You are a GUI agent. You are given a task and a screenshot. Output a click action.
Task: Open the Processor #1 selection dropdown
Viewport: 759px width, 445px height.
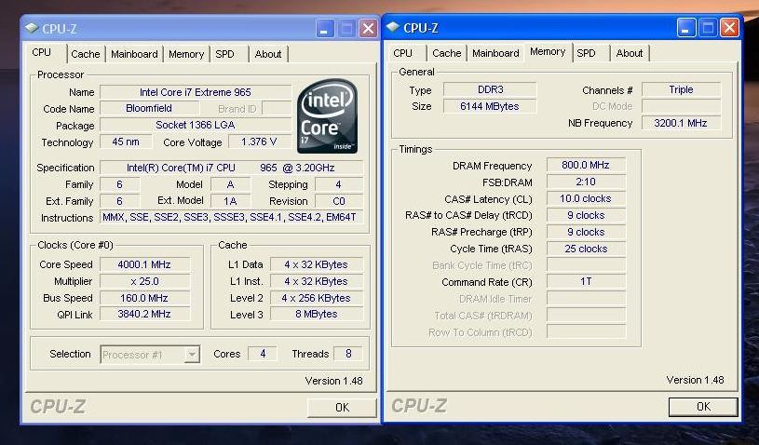click(x=192, y=355)
